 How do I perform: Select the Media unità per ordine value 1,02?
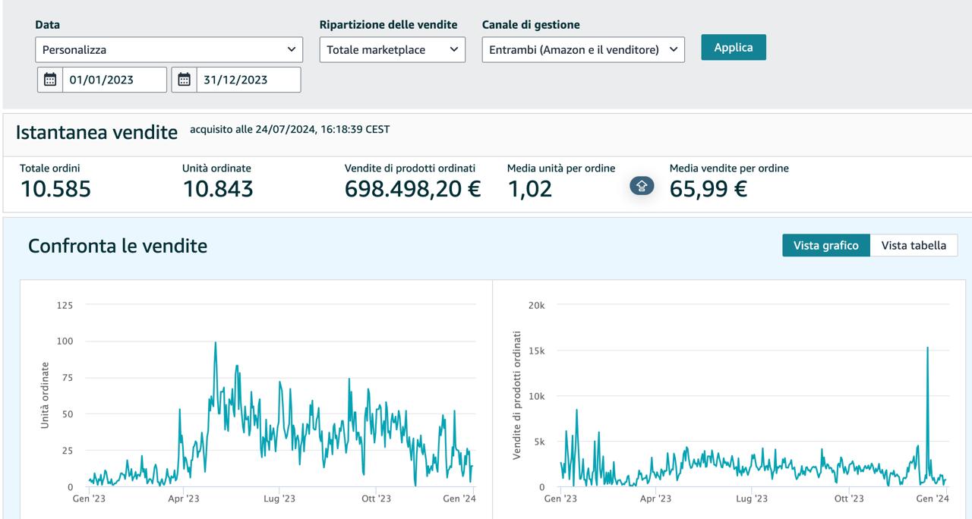529,189
